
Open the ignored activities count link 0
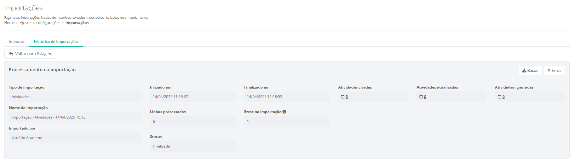503,97
